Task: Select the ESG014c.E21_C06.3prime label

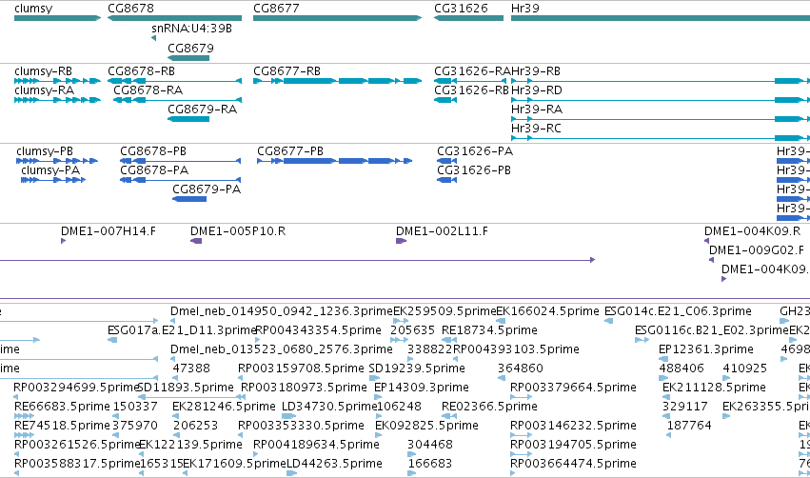Action: click(x=678, y=311)
